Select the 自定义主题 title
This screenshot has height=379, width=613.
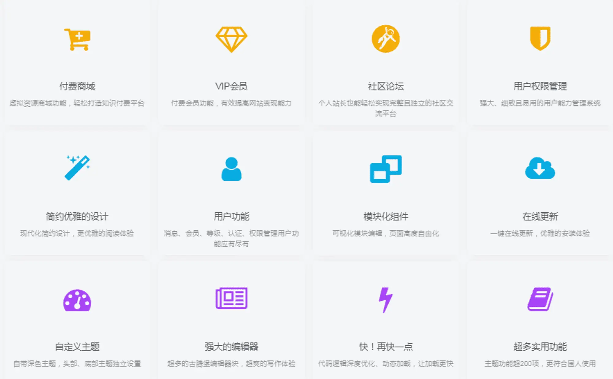click(x=77, y=347)
